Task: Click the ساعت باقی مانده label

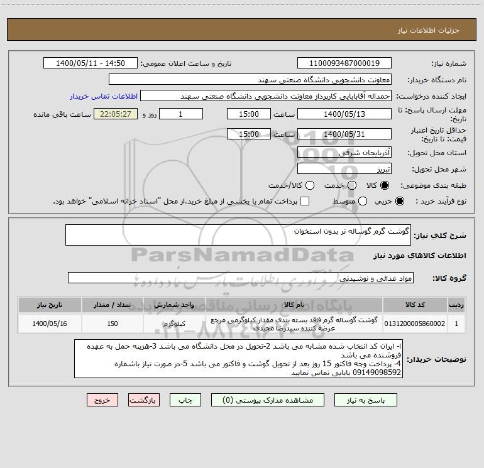Action: click(x=62, y=114)
